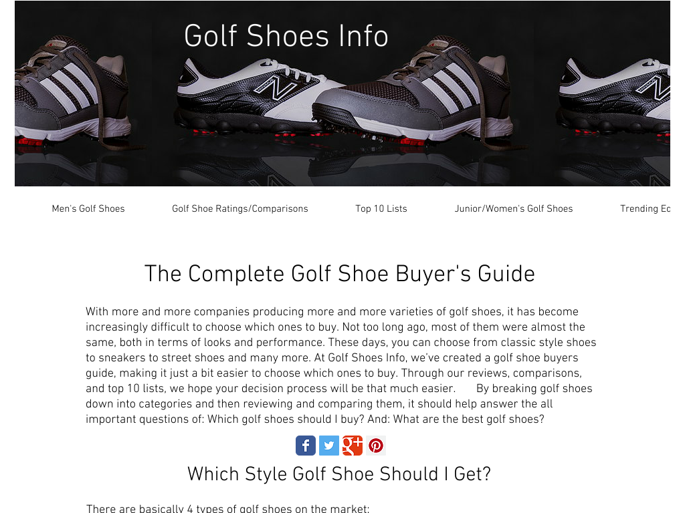Image resolution: width=685 pixels, height=513 pixels.
Task: Open the Men's Golf Shoes menu
Action: click(88, 208)
